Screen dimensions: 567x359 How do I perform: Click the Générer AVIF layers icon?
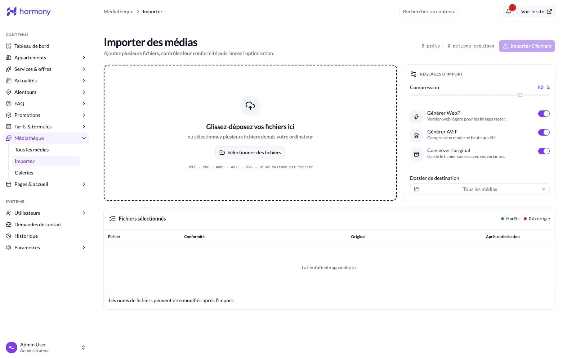(416, 135)
